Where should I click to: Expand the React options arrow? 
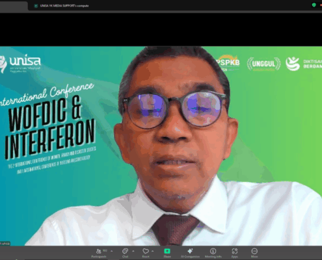(153, 251)
